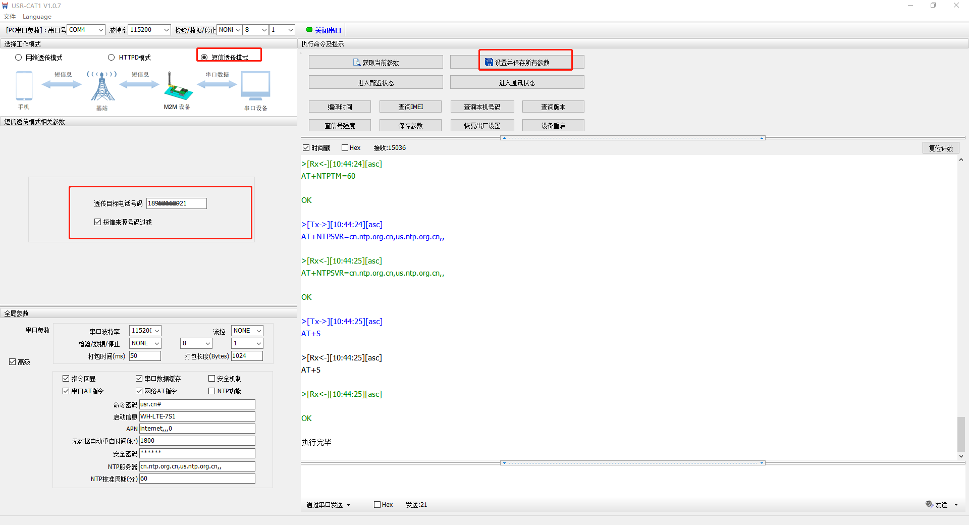Open the dropdown arrow beside 发送 button
Screen dimensions: 969x525
tap(956, 505)
